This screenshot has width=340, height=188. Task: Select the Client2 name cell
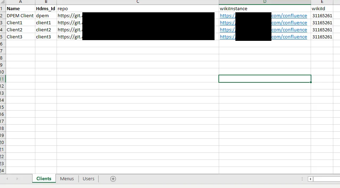coord(20,30)
